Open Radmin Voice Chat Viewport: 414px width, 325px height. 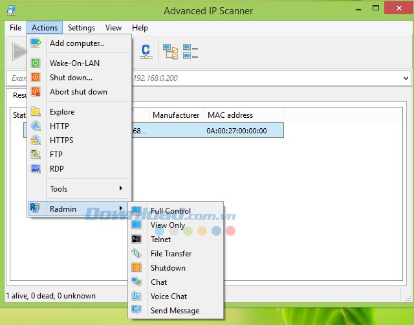(x=169, y=297)
